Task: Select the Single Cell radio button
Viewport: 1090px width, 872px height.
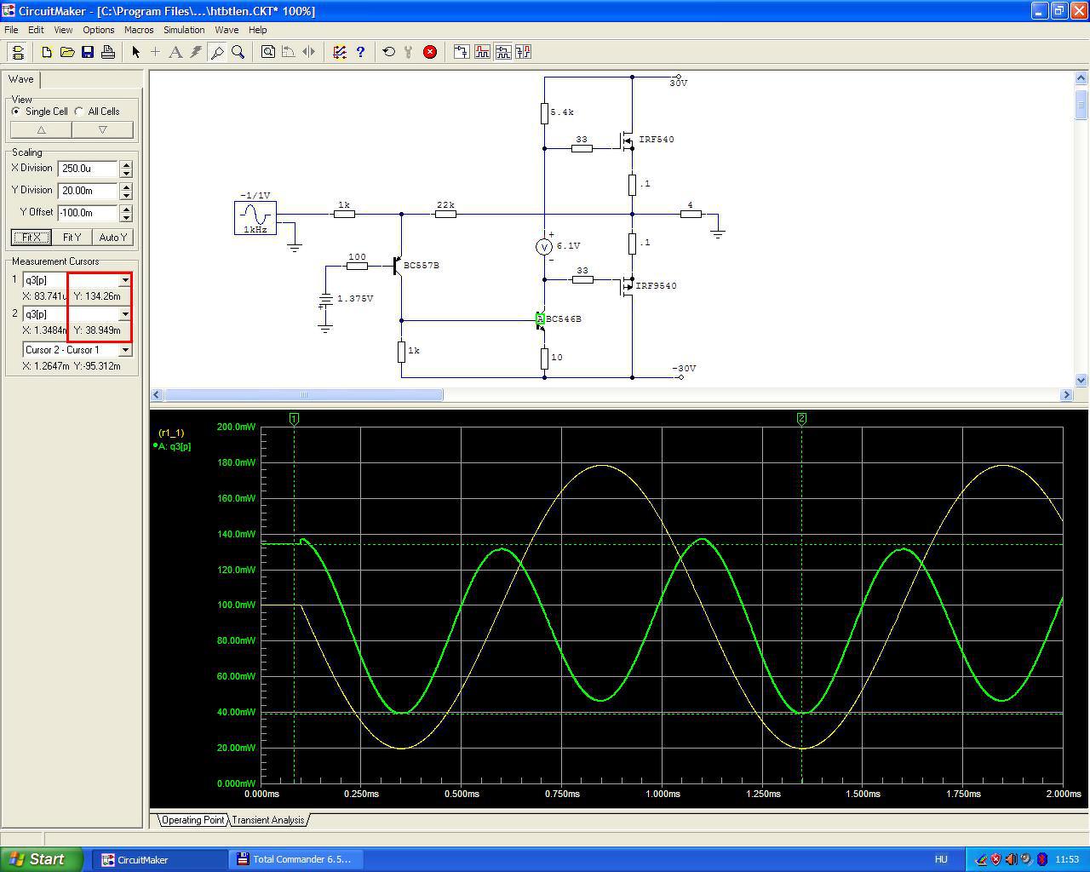Action: [16, 112]
